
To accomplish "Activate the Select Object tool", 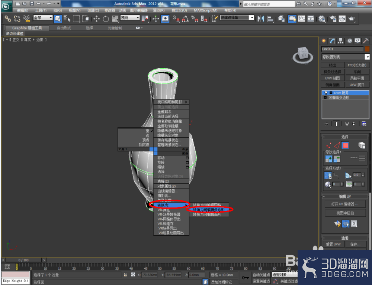I will point(58,19).
